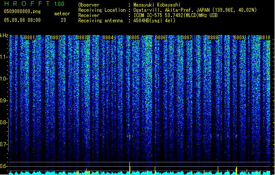Click the 0804 time marker
The height and width of the screenshot is (175, 275).
coord(108,38)
